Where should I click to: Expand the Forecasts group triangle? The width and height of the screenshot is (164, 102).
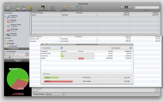tap(5, 51)
